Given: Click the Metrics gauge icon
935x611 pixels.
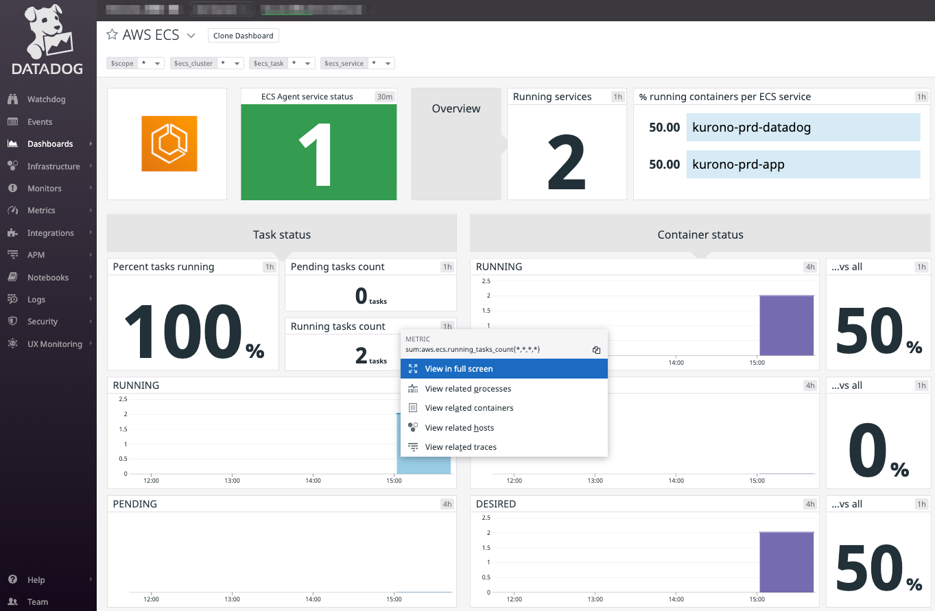Looking at the screenshot, I should [x=12, y=210].
